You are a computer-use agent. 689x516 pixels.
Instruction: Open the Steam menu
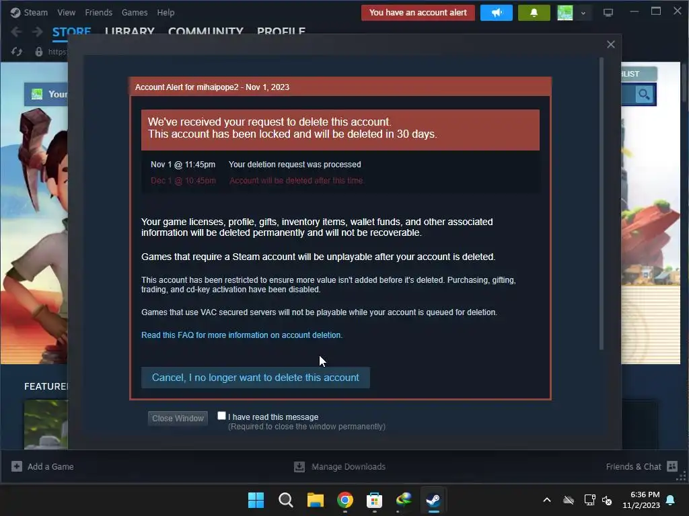(36, 13)
